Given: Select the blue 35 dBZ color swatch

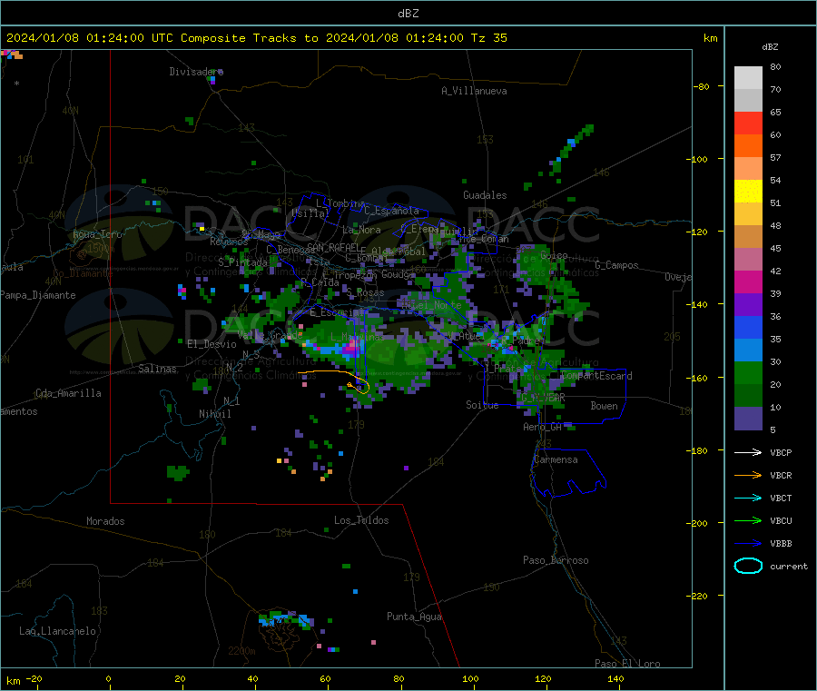Looking at the screenshot, I should 748,327.
